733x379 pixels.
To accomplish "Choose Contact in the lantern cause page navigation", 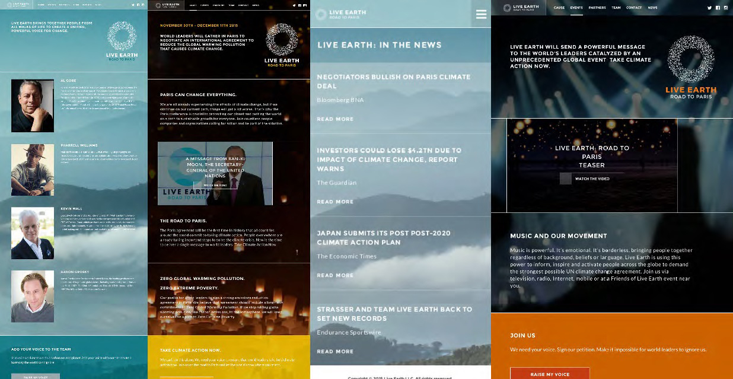I will point(243,5).
